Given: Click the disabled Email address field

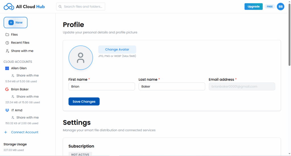Looking at the screenshot, I should pos(242,87).
